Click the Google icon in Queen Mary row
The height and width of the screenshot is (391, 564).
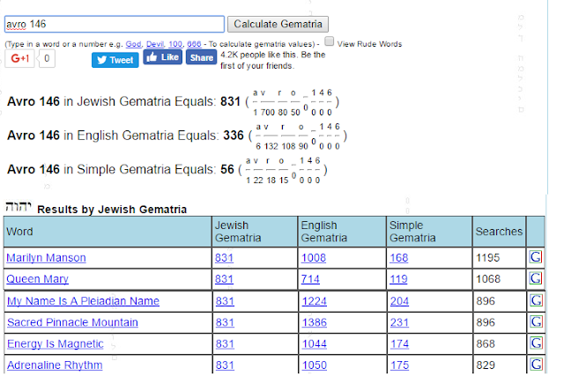(x=536, y=278)
